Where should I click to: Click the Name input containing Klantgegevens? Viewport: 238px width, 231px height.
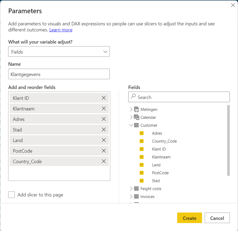click(59, 74)
